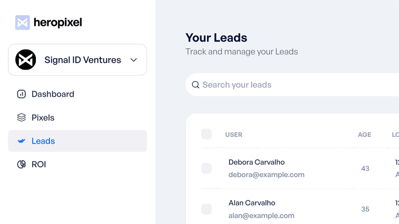Open the Signal ID Ventures workspace selector
Viewport: 399px width, 224px height.
[x=77, y=60]
